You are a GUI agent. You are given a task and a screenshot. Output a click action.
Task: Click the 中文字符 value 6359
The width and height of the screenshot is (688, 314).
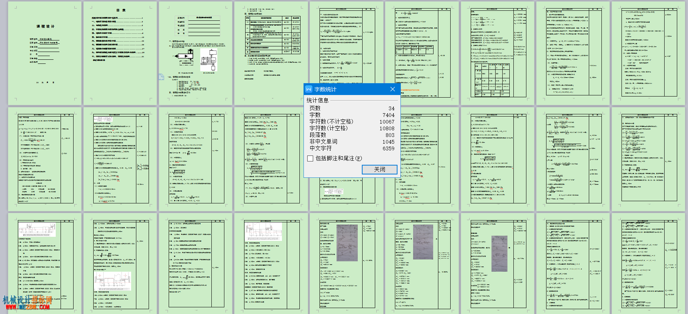pos(389,148)
